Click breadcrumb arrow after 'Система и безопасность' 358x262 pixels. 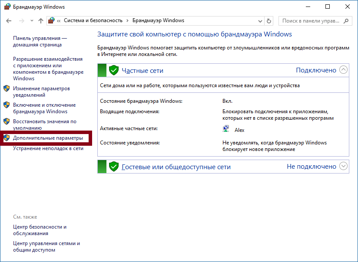[127, 21]
